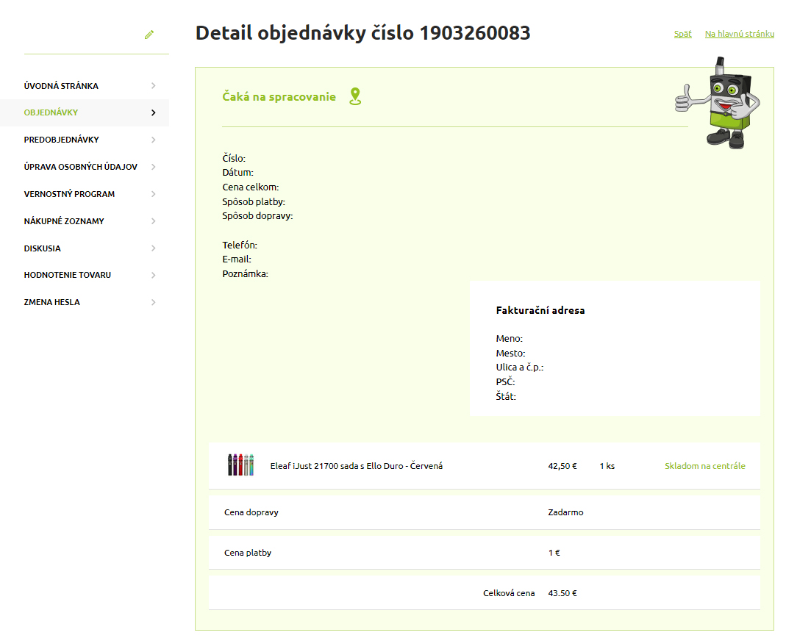Click the chevron next to Predobjednávky
This screenshot has width=786, height=638.
click(153, 140)
